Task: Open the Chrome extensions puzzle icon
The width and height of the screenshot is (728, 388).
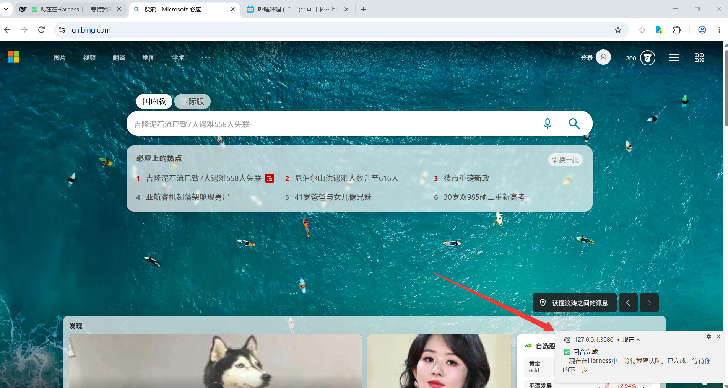Action: click(x=677, y=30)
